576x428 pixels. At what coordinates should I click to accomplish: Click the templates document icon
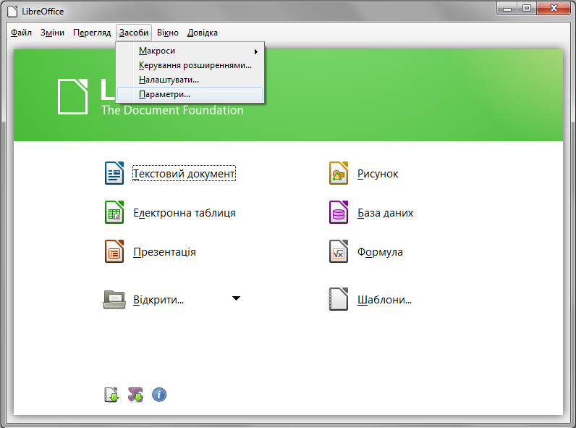pos(339,299)
